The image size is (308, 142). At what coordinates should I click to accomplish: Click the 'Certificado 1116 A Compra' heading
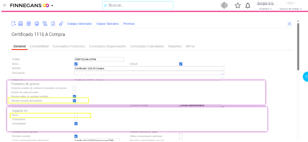tap(38, 35)
